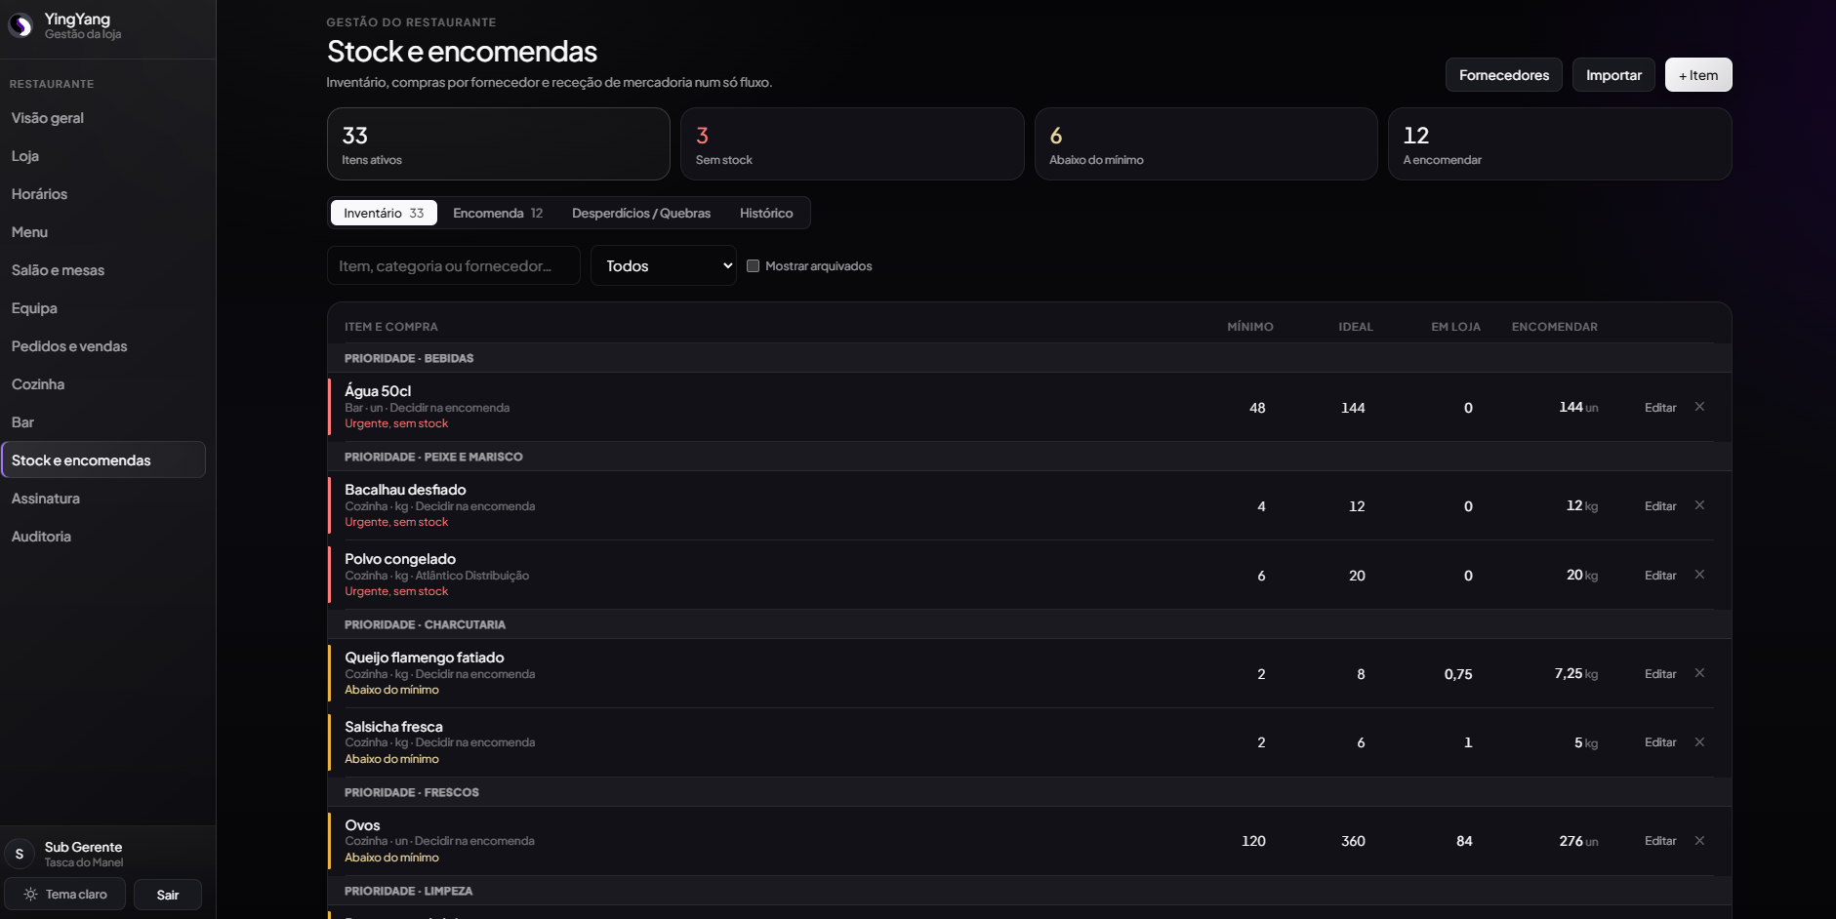
Task: Edit the Polvo congelado row
Action: click(x=1660, y=576)
